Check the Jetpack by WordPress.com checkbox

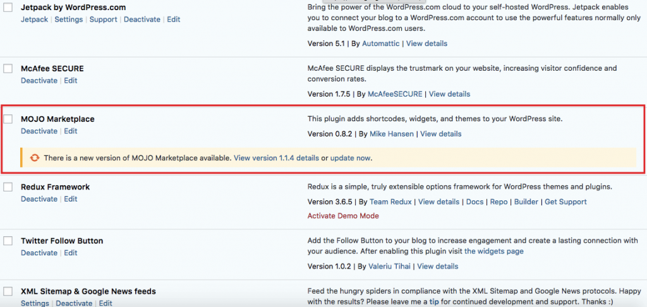pyautogui.click(x=8, y=8)
